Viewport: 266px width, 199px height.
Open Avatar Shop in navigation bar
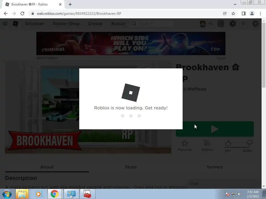[x=66, y=24]
